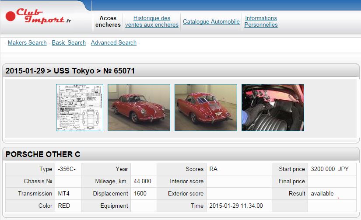Click the Club Import logo

click(x=39, y=17)
